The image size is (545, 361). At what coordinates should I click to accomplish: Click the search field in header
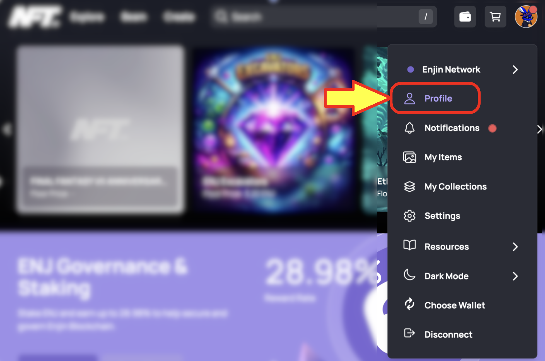(x=324, y=17)
